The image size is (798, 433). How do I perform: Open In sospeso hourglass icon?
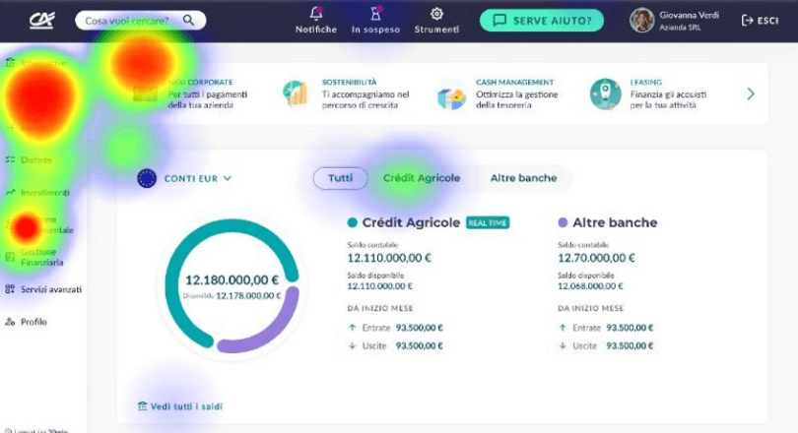click(x=375, y=13)
